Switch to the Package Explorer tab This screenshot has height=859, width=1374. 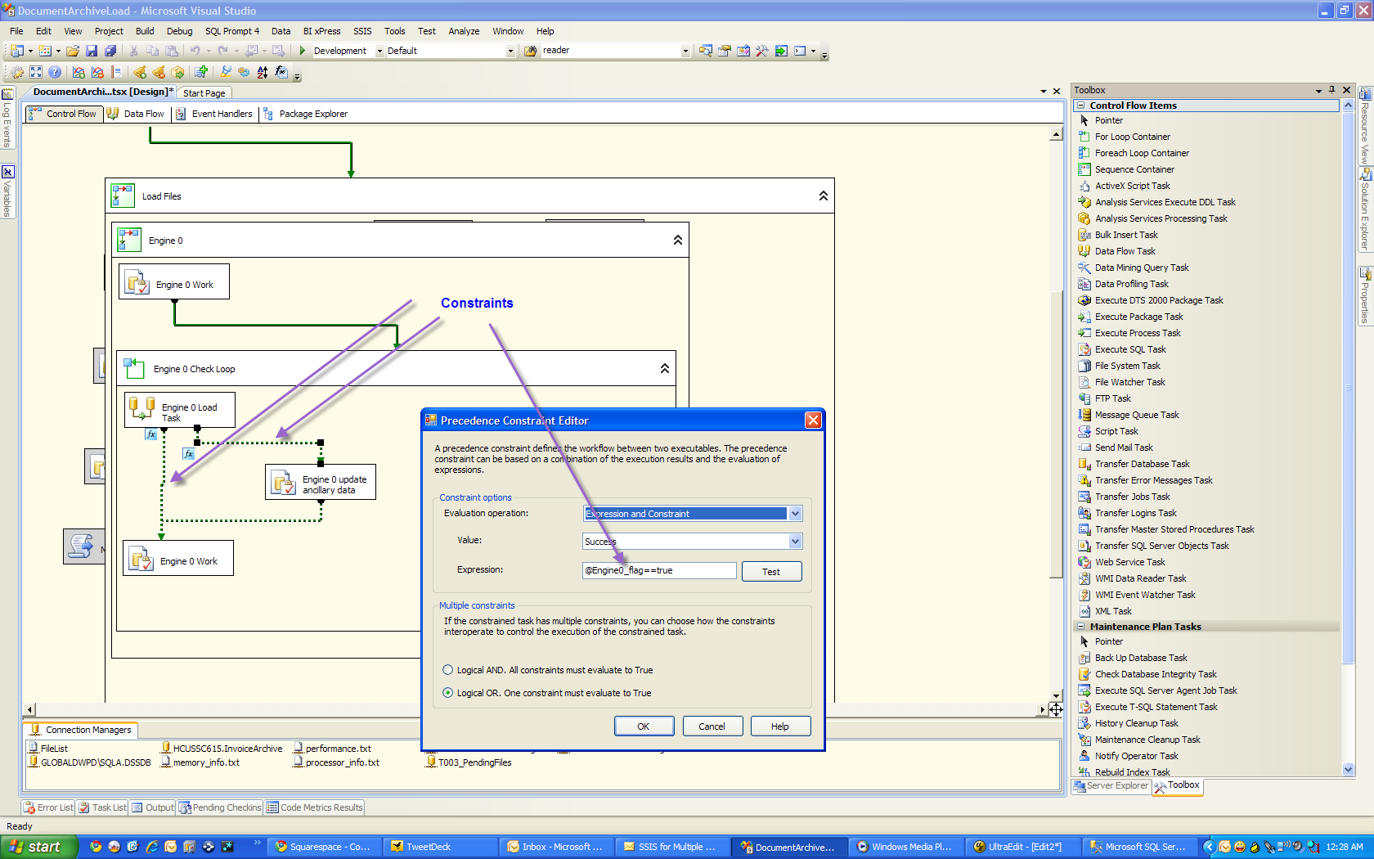(x=305, y=114)
